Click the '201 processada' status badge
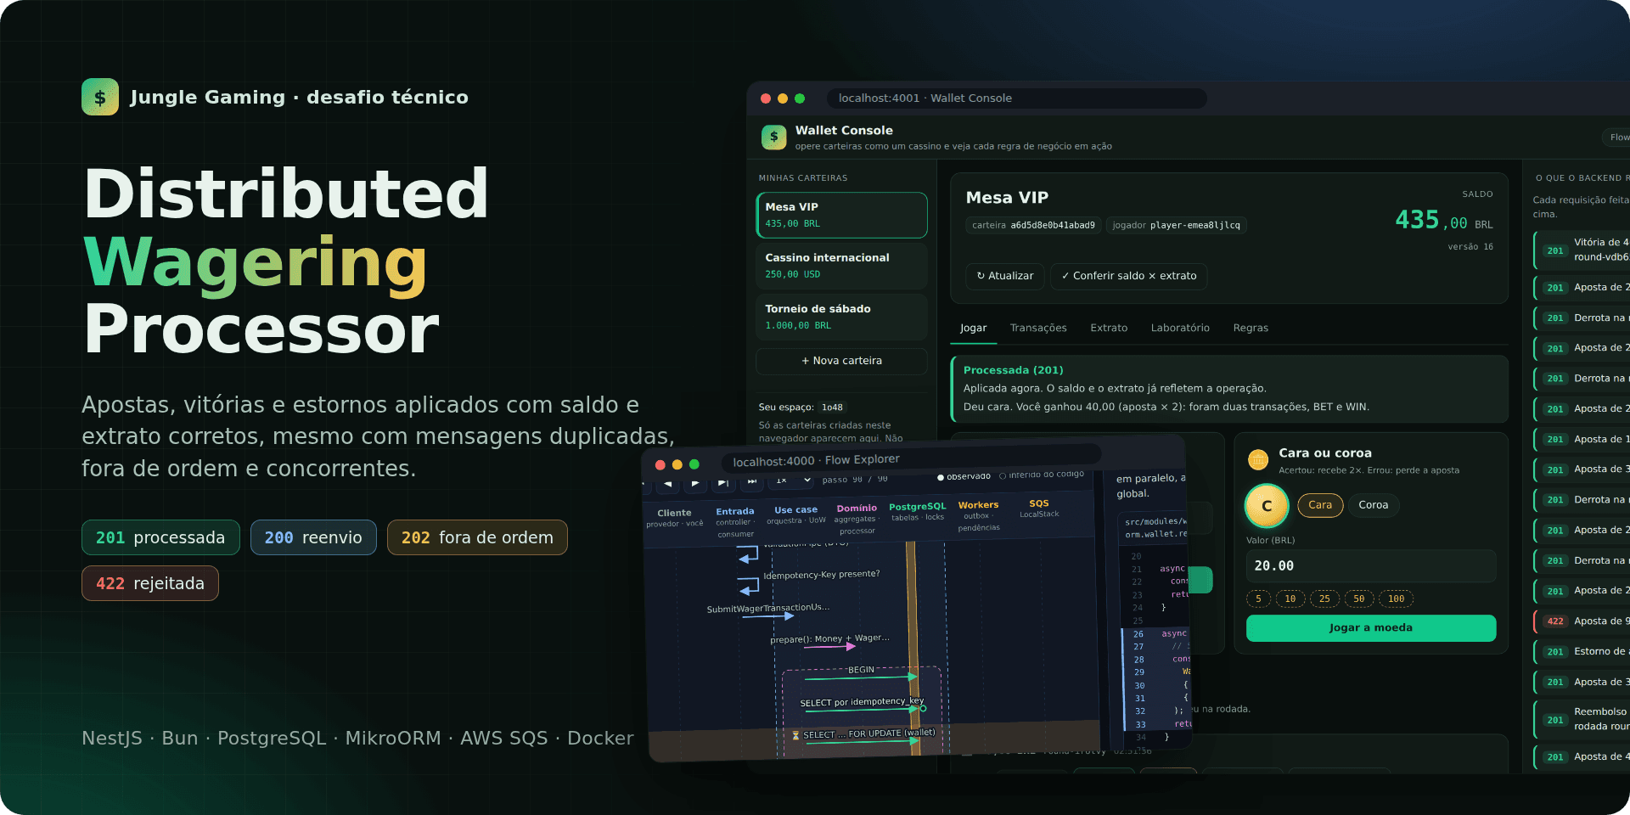 pos(160,537)
